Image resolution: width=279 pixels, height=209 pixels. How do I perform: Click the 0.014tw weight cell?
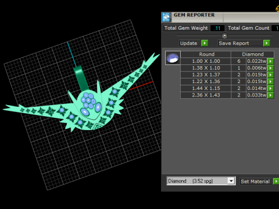(256, 88)
